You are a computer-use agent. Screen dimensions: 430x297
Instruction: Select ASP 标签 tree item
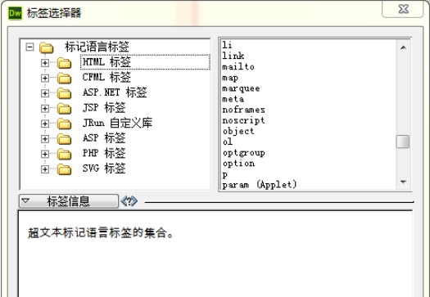pos(104,137)
